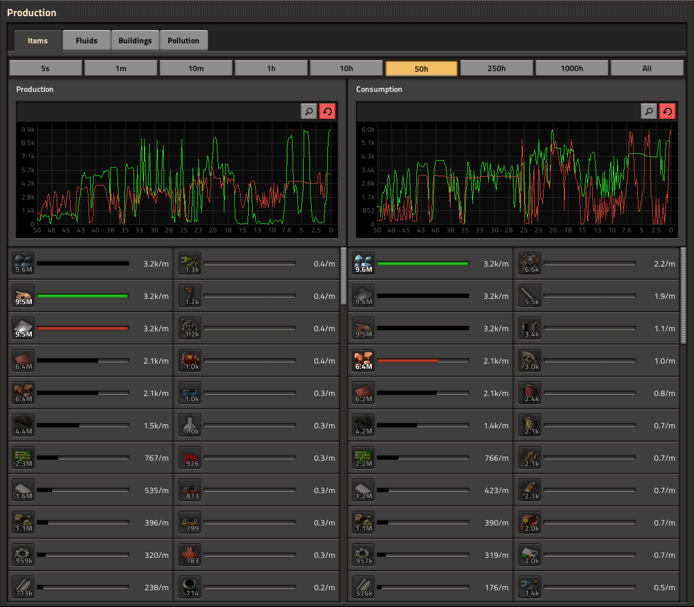Click the electronic circuit icon in the Consumption list
Screen dimensions: 694x607
364,458
